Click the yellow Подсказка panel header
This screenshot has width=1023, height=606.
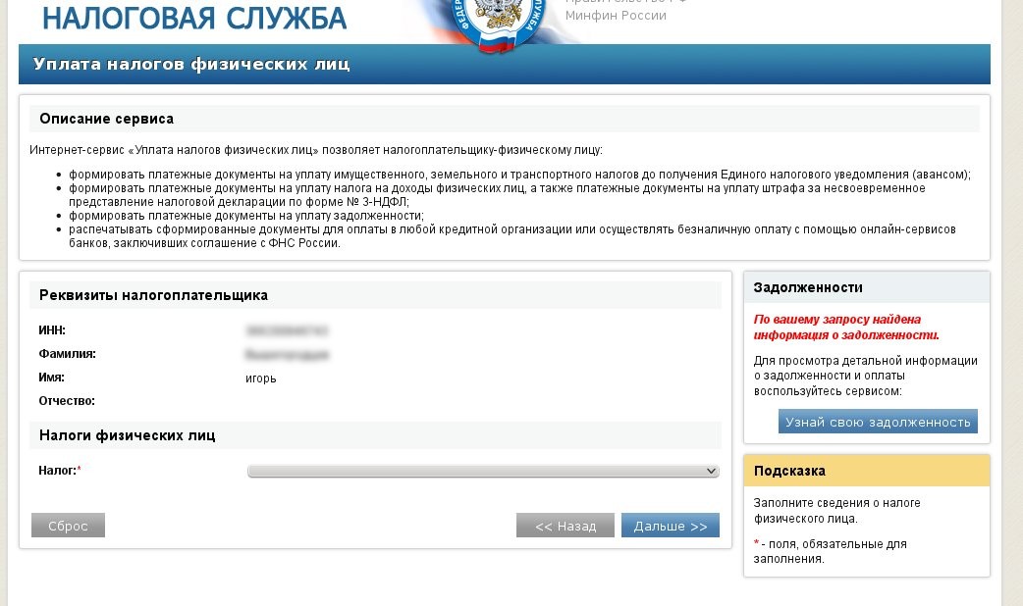click(789, 471)
